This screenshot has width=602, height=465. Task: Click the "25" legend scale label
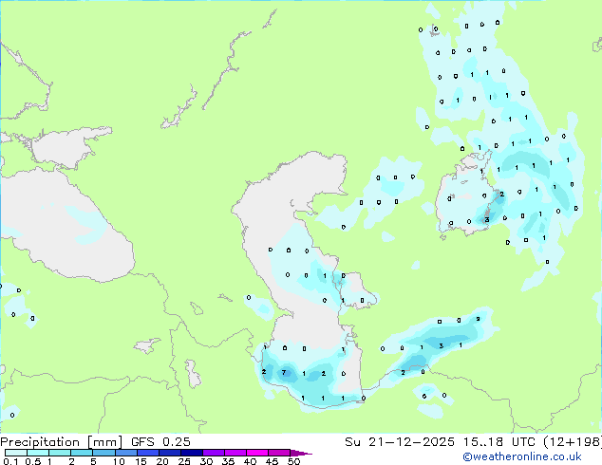[x=184, y=461]
